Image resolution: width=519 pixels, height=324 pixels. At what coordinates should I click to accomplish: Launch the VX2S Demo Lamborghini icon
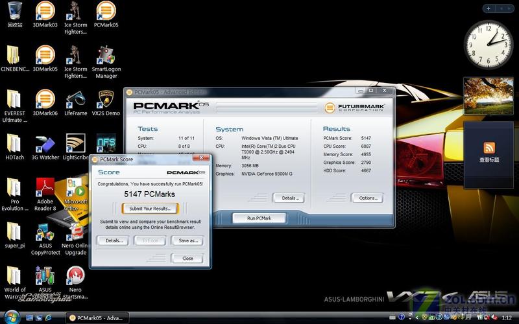(106, 102)
